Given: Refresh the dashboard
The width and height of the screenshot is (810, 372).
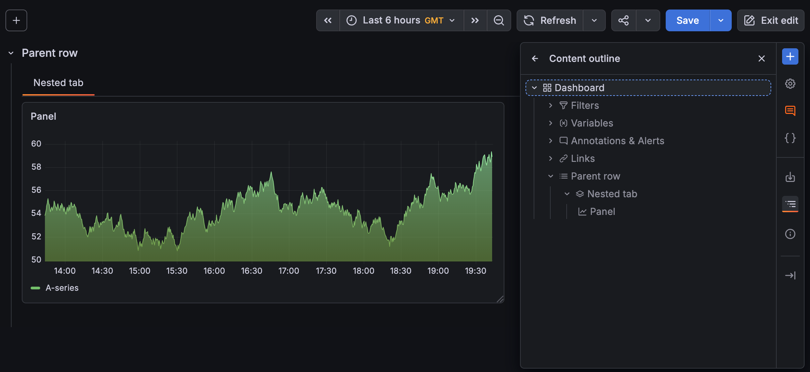Looking at the screenshot, I should (550, 20).
